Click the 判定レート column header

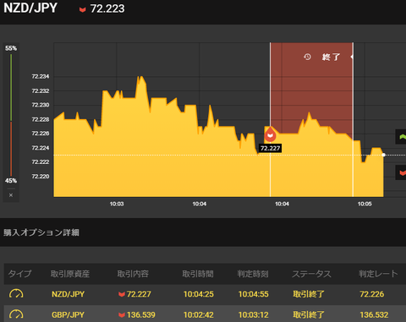tap(378, 274)
